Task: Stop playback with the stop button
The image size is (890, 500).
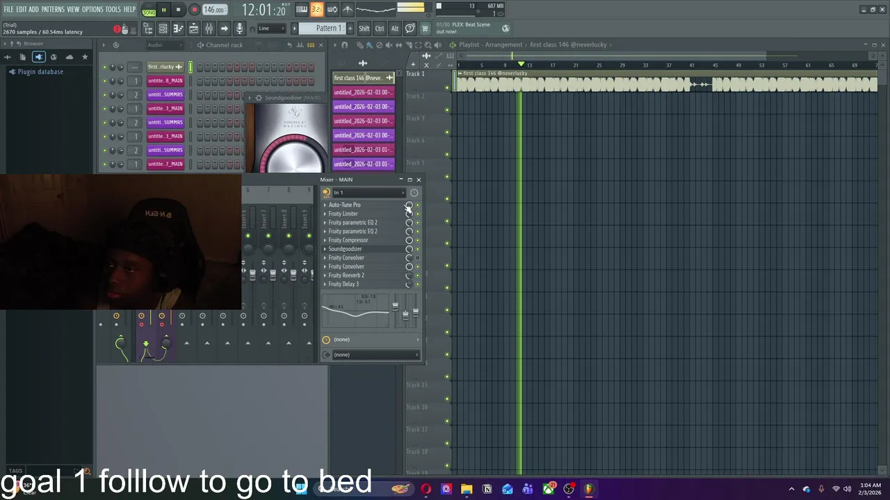Action: tap(178, 10)
